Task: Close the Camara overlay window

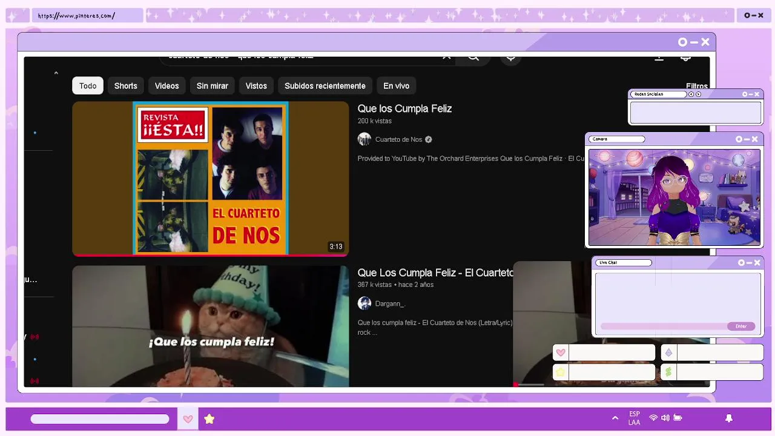Action: 754,139
